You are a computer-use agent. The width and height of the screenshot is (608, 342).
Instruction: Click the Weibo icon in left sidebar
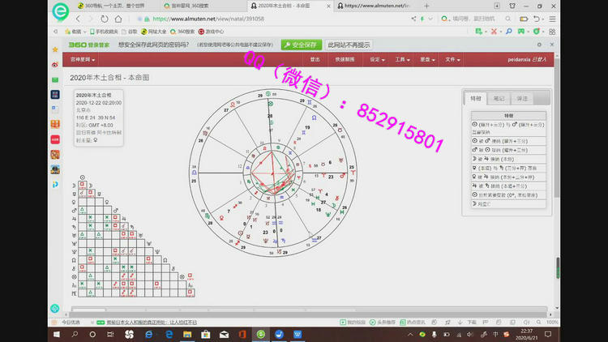[x=55, y=64]
